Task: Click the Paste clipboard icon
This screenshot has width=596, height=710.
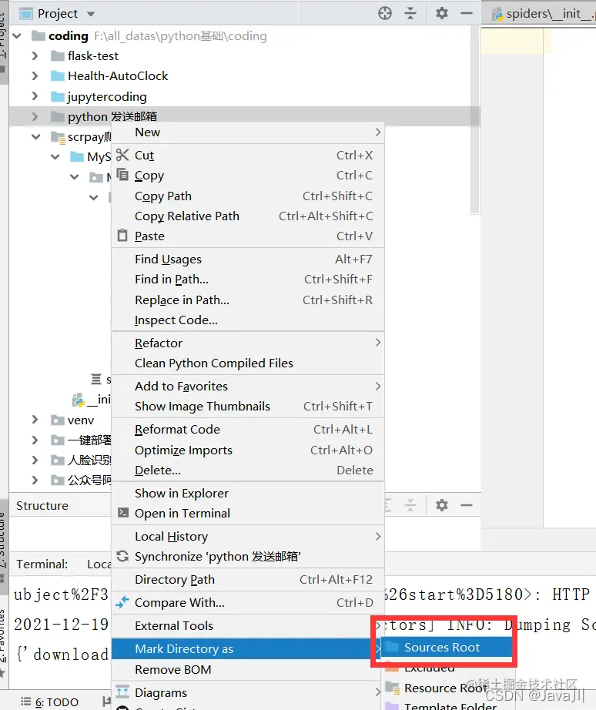Action: (x=122, y=236)
